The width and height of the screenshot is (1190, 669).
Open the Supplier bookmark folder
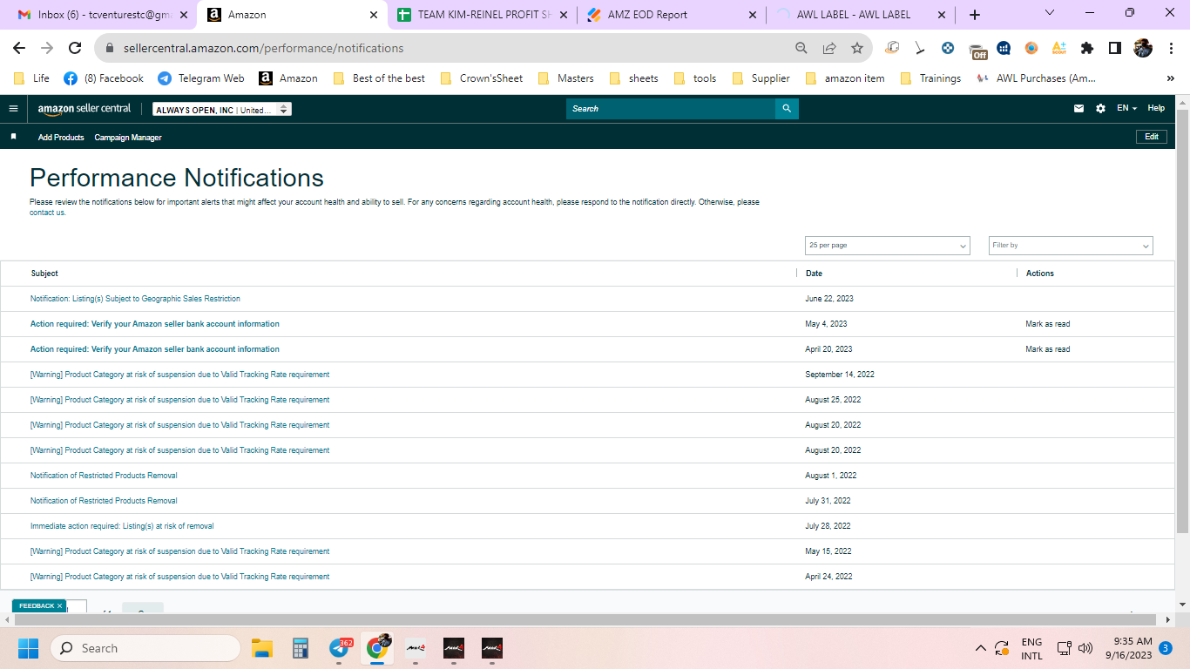[x=762, y=78]
